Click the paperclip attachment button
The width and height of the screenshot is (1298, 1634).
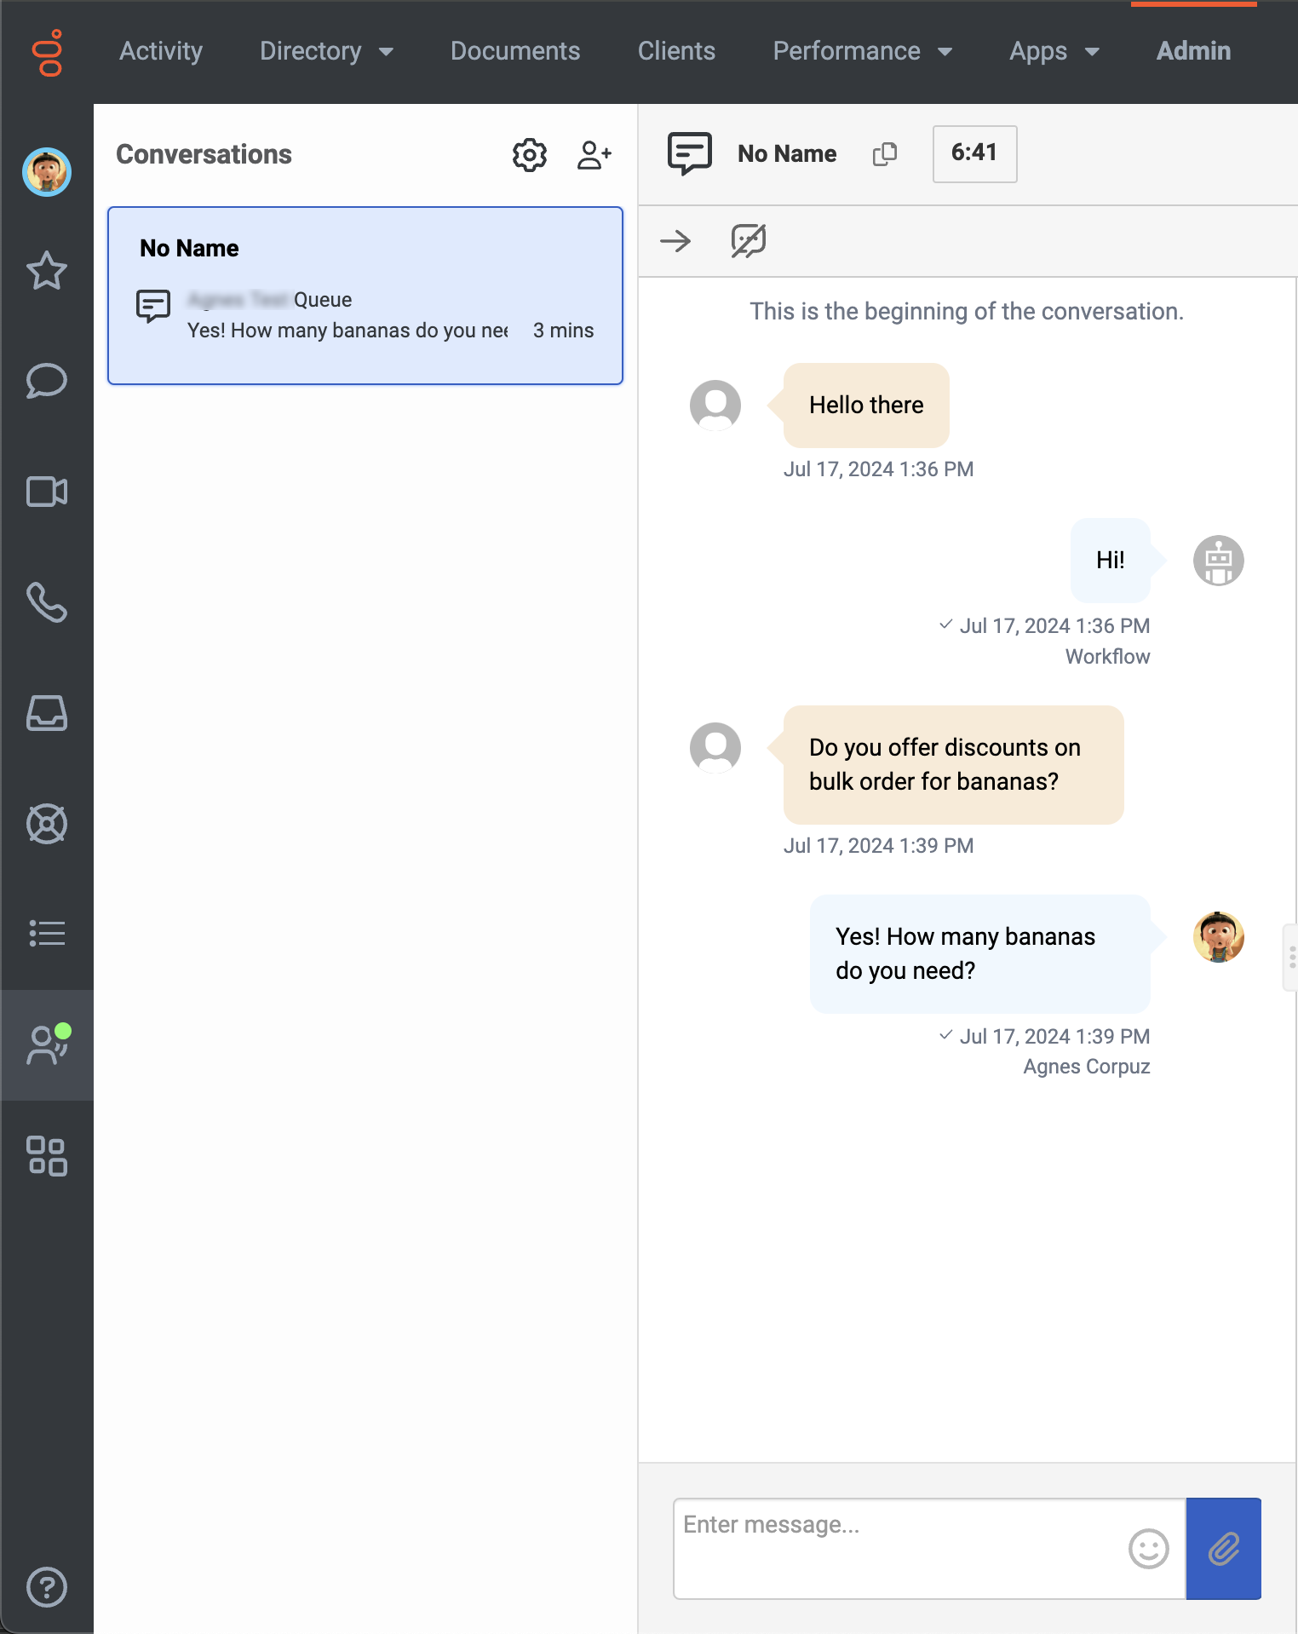(x=1223, y=1548)
